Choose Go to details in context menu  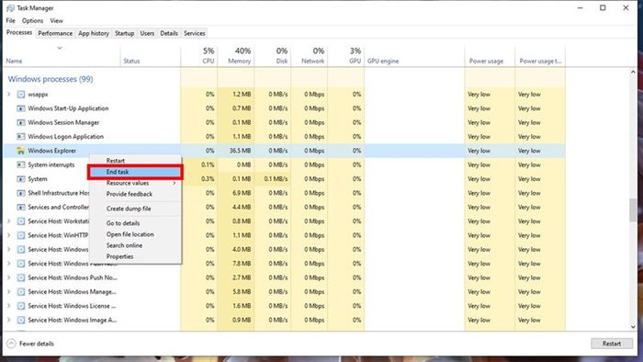[x=123, y=223]
